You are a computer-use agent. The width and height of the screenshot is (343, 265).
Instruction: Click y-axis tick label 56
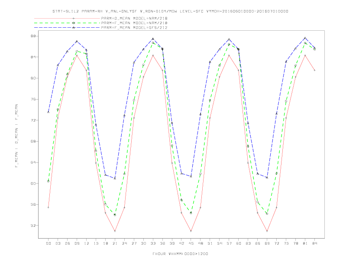click(x=33, y=204)
